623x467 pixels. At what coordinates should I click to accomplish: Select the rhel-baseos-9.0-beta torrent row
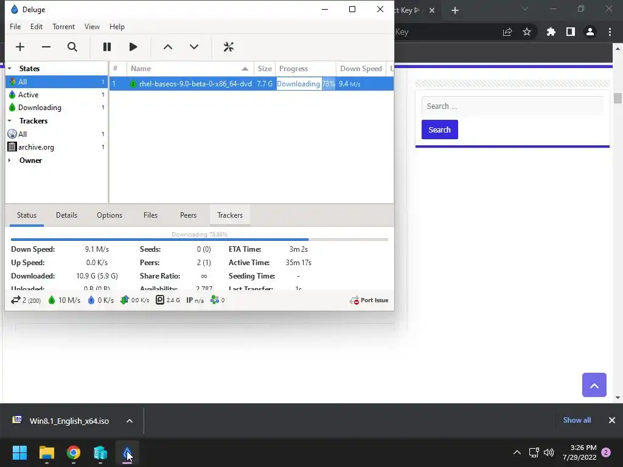251,84
